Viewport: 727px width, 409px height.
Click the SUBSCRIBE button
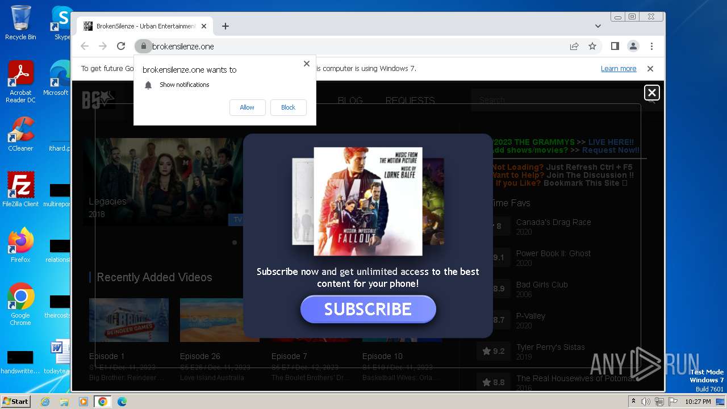(368, 309)
